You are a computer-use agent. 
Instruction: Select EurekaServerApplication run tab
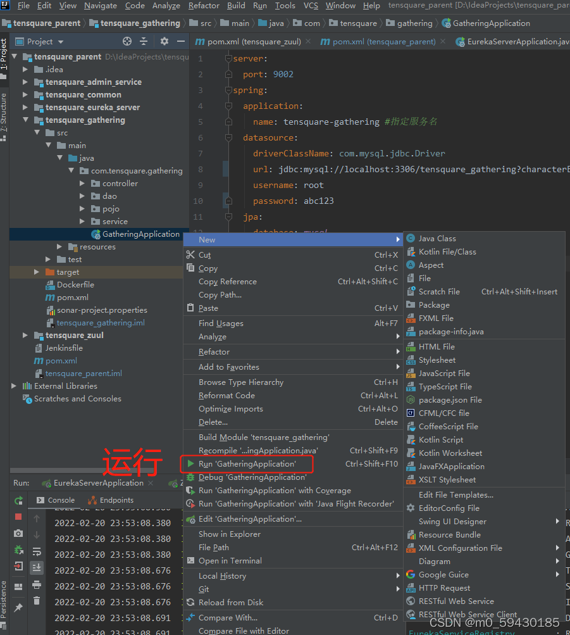coord(98,483)
